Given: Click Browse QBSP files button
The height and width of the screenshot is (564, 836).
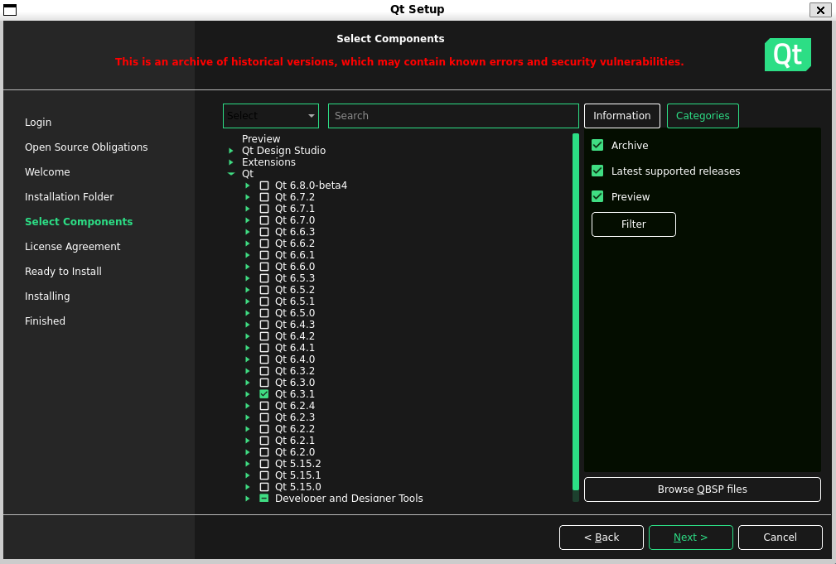Looking at the screenshot, I should (x=702, y=489).
